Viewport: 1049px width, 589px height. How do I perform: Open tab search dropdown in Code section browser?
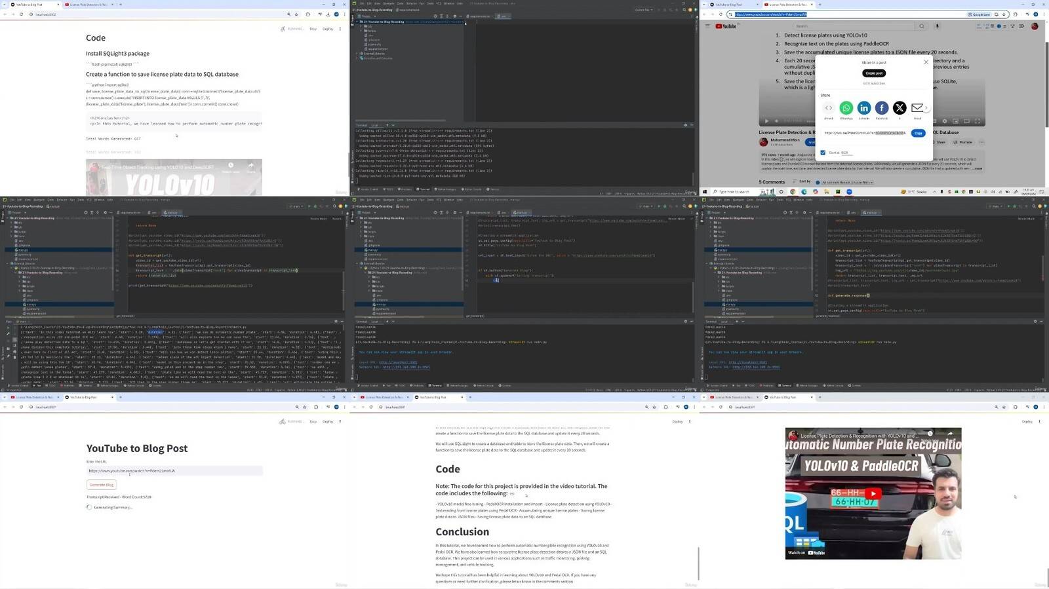point(4,5)
